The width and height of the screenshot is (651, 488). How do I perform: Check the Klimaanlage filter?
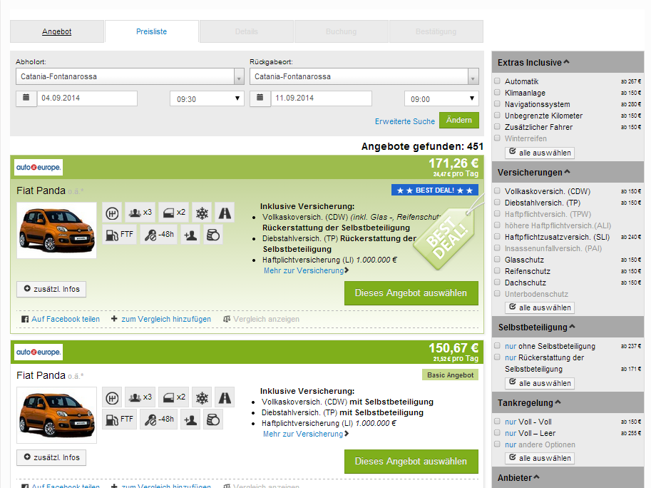[498, 92]
